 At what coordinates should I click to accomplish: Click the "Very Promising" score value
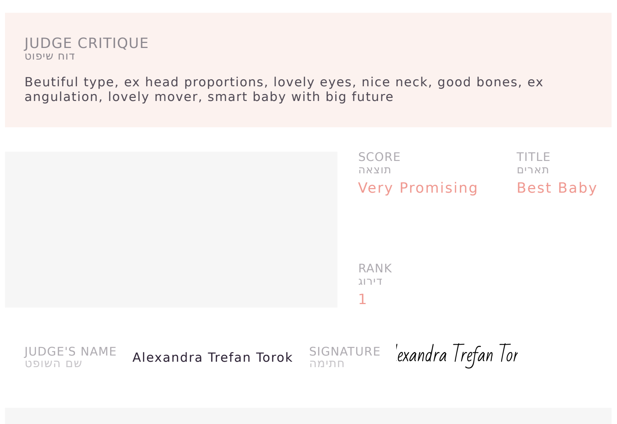click(418, 188)
